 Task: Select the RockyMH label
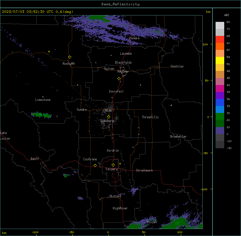(68, 64)
